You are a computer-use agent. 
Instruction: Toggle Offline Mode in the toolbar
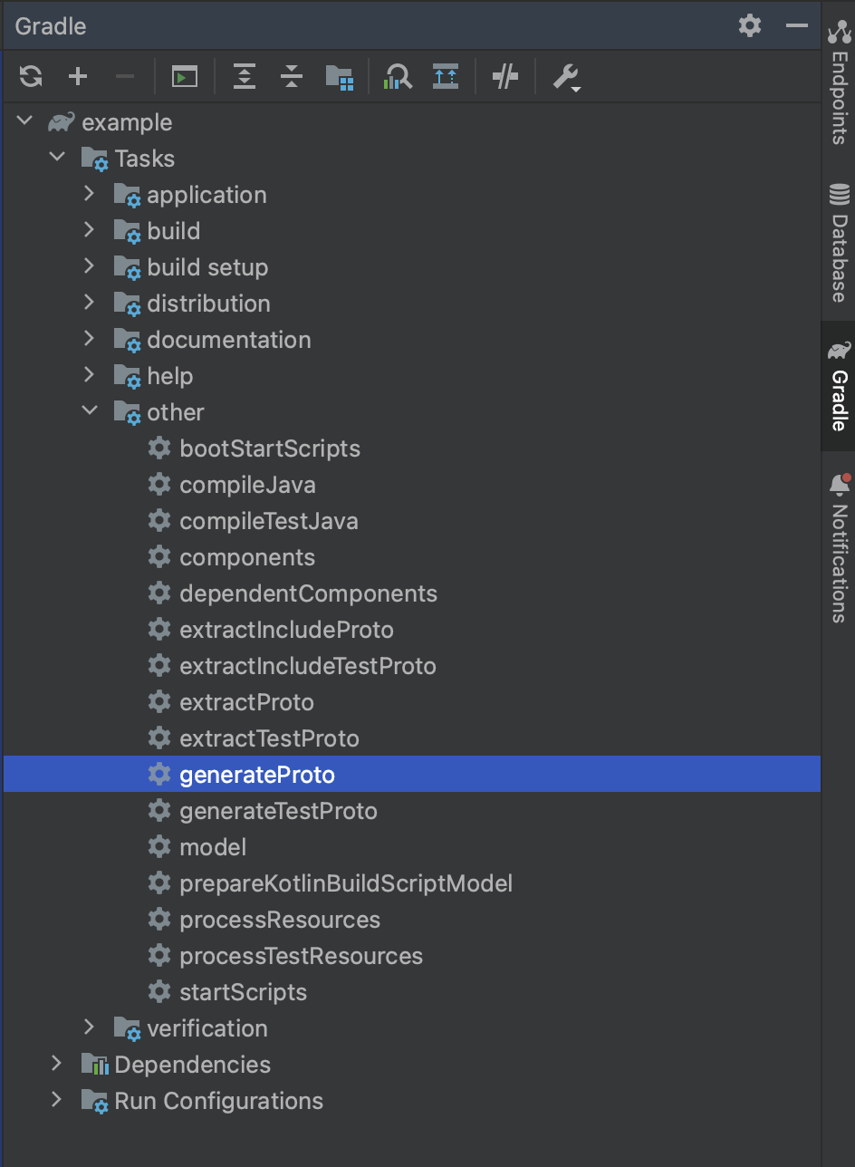coord(504,77)
